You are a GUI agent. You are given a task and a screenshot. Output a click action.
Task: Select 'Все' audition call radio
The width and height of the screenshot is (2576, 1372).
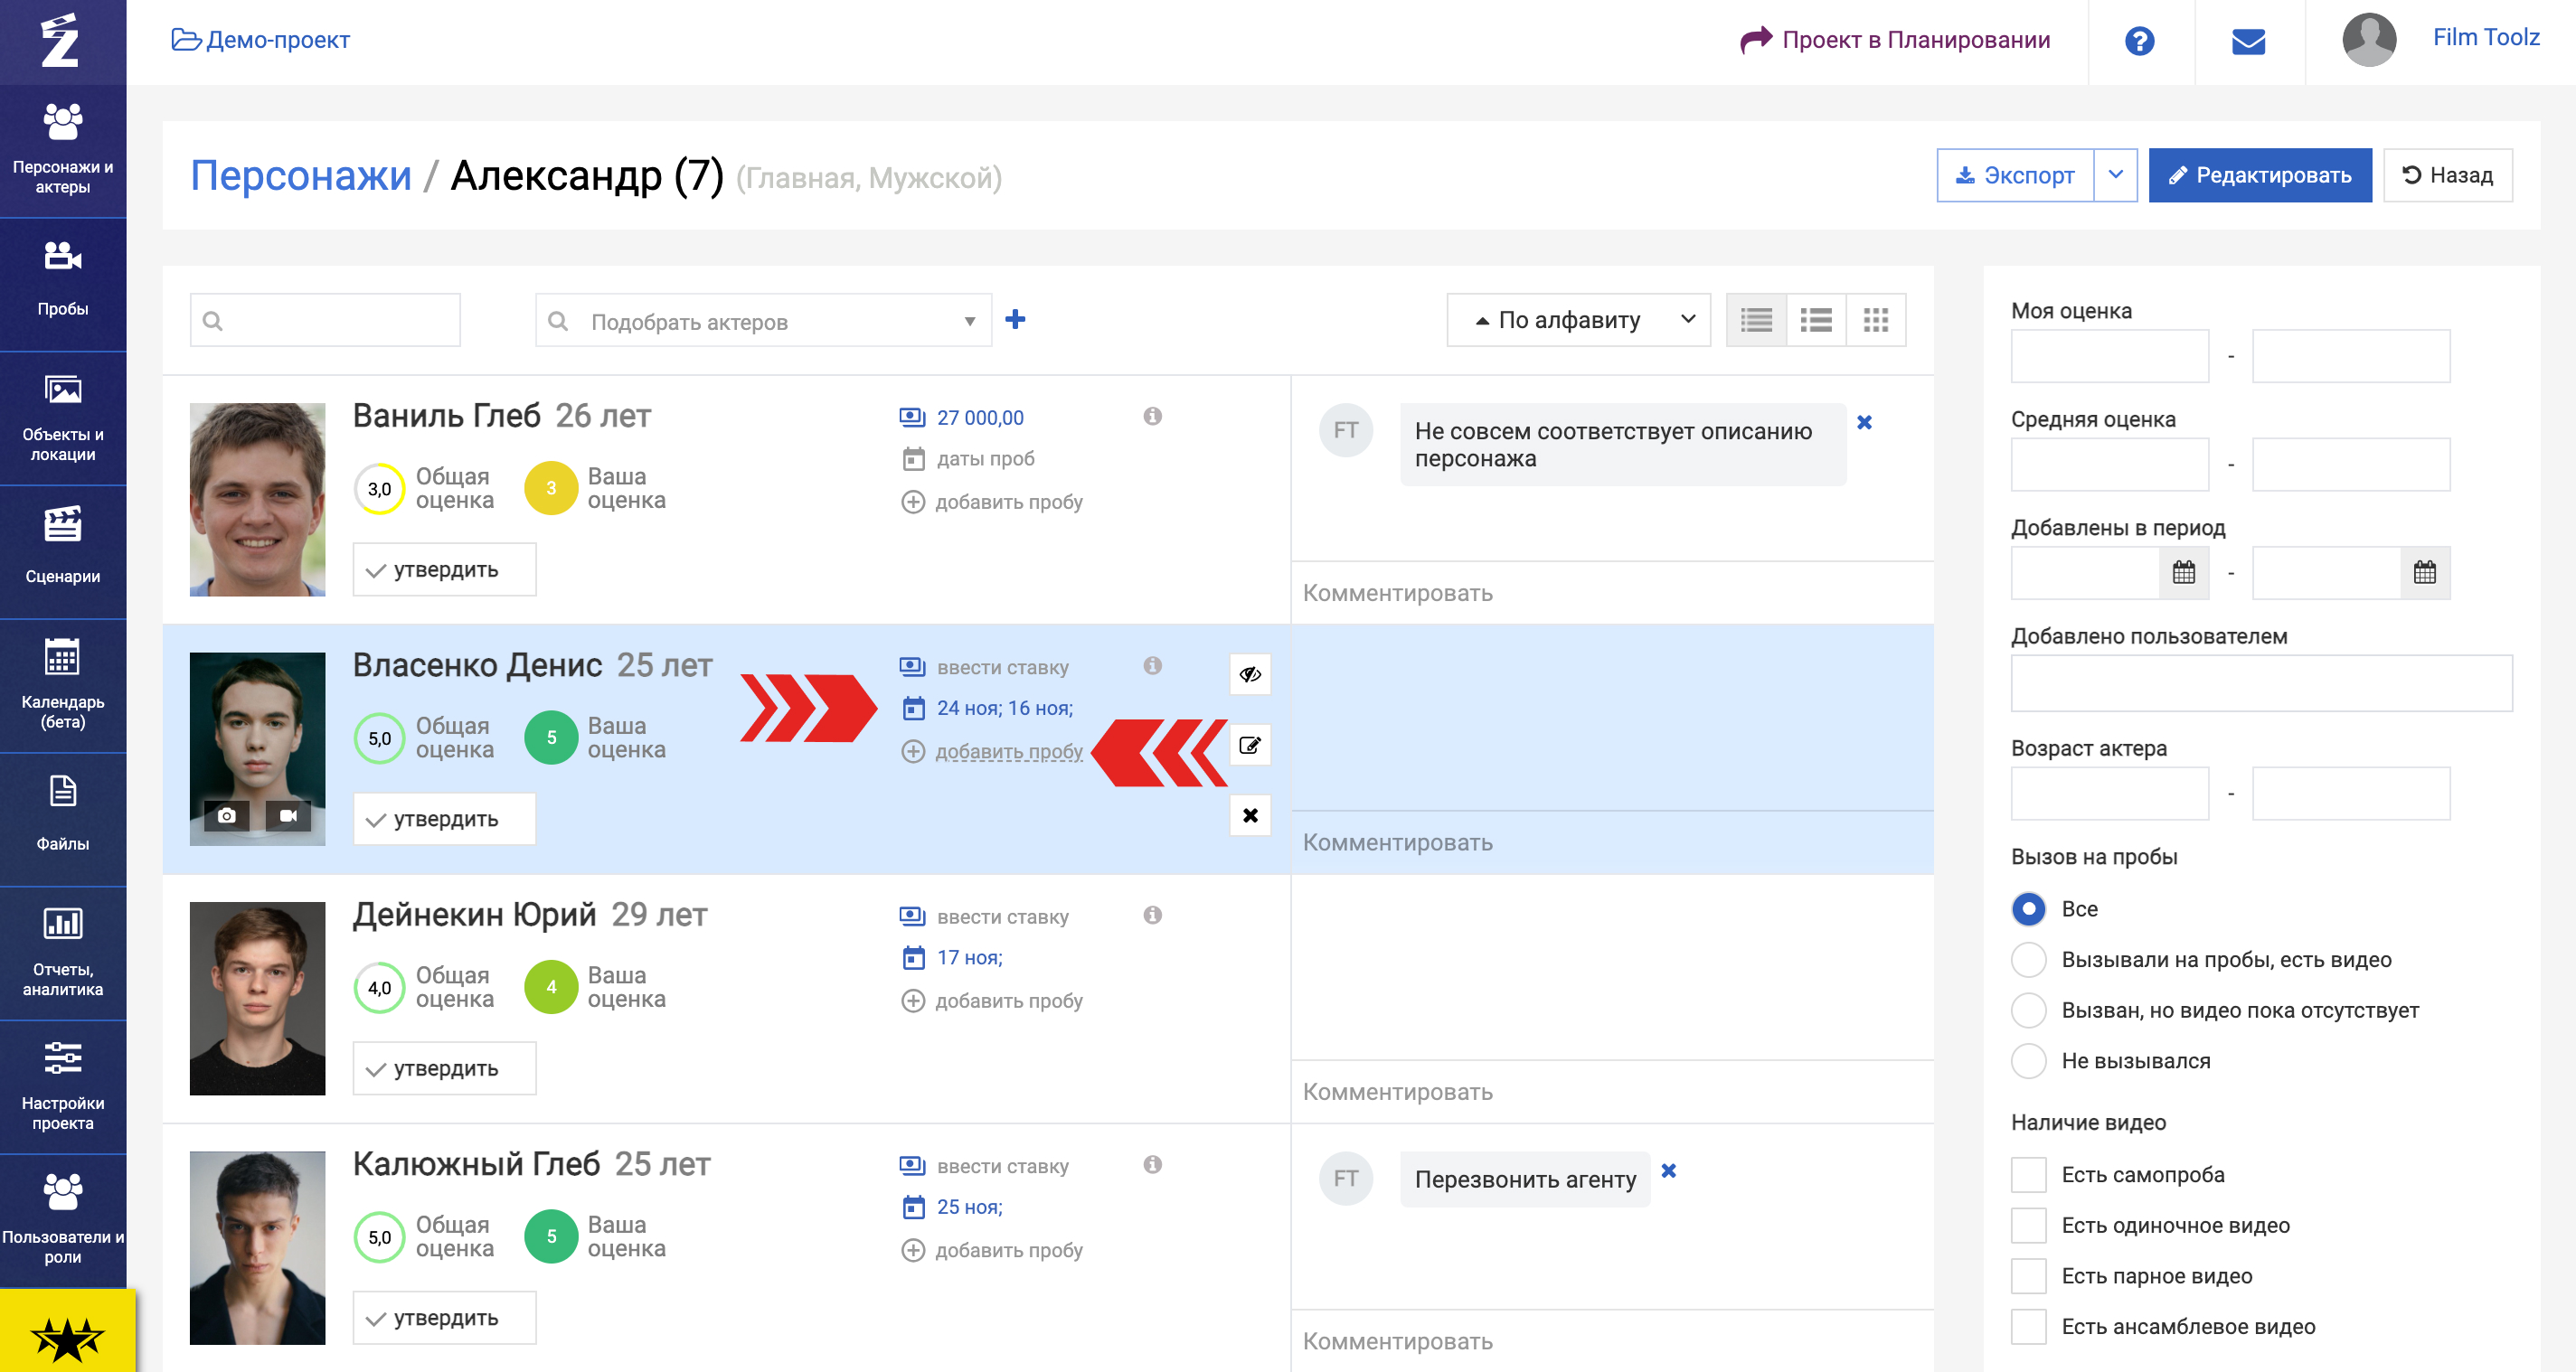point(2028,908)
